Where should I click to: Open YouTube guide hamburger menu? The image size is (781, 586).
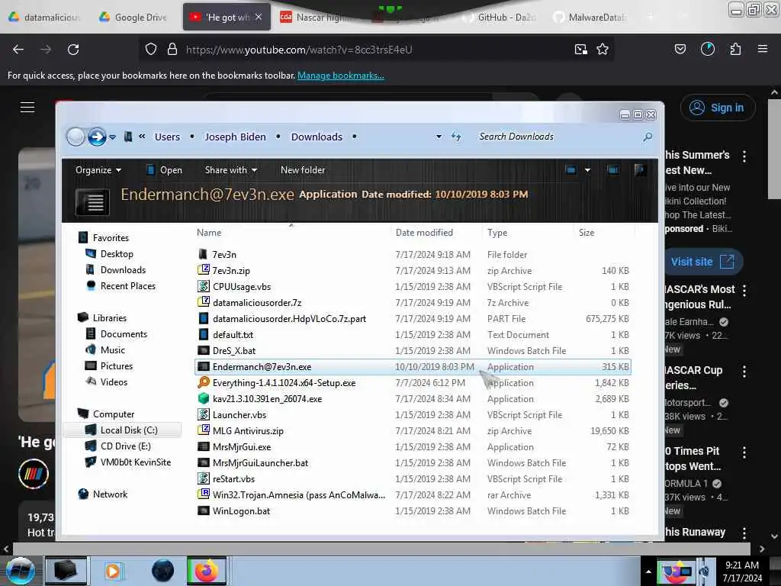tap(27, 107)
